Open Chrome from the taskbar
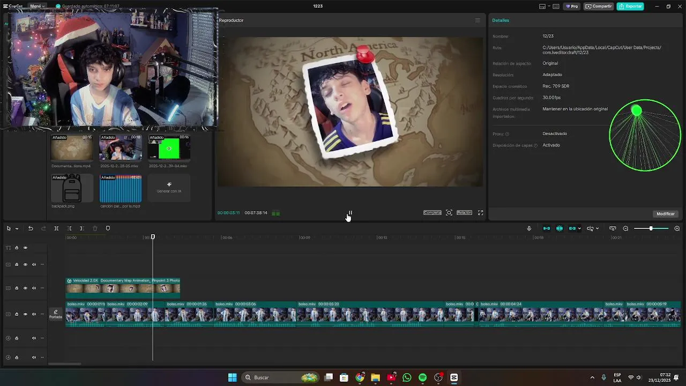 [360, 377]
